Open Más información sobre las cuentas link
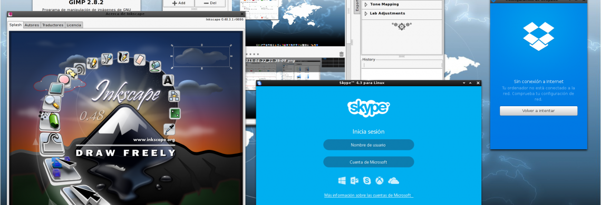Viewport: 601px width, 205px height. (369, 196)
